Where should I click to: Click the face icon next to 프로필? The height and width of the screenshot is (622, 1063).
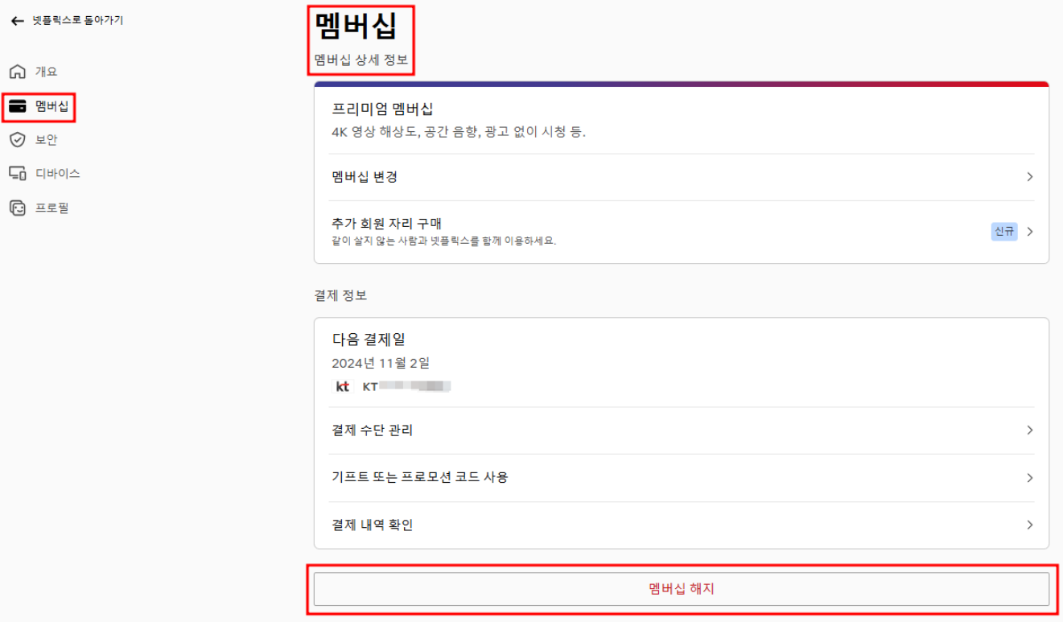[17, 208]
